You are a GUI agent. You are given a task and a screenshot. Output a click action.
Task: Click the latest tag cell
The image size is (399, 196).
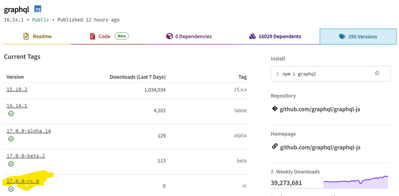(x=240, y=111)
